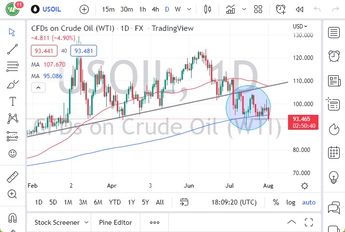Screen dimensions: 345x232
Task: Open the Alerts clock icon
Action: click(333, 56)
